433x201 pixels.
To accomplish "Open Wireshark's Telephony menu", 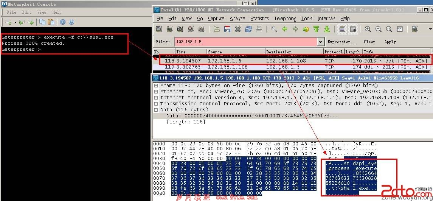I will (285, 19).
